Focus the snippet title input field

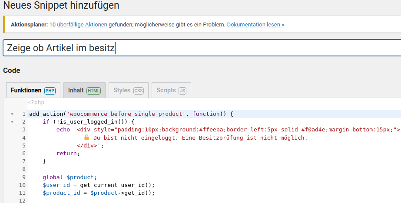[x=200, y=48]
